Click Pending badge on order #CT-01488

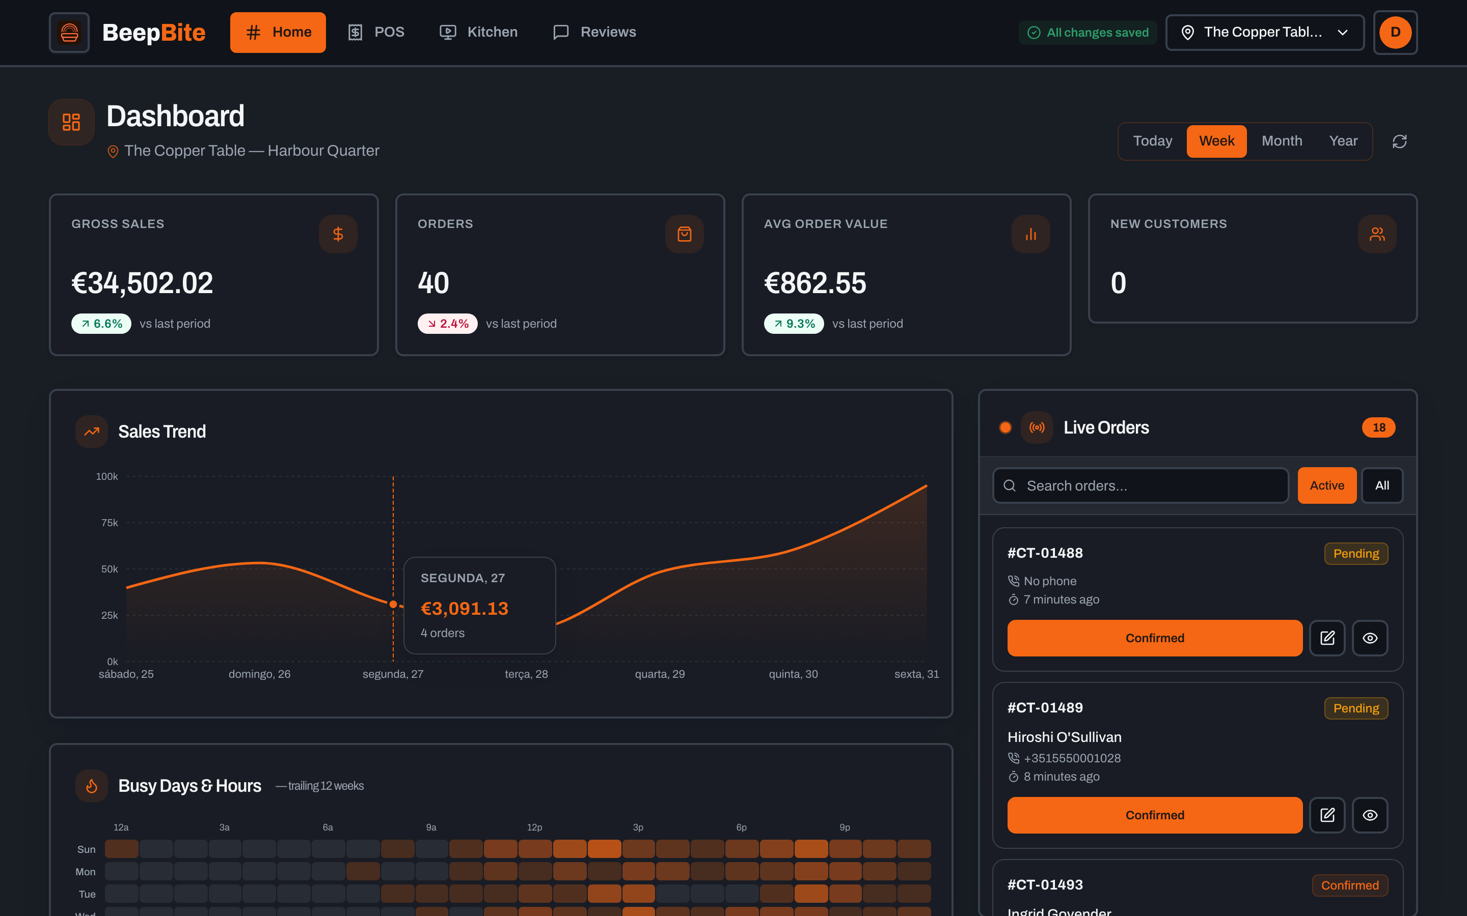1355,554
